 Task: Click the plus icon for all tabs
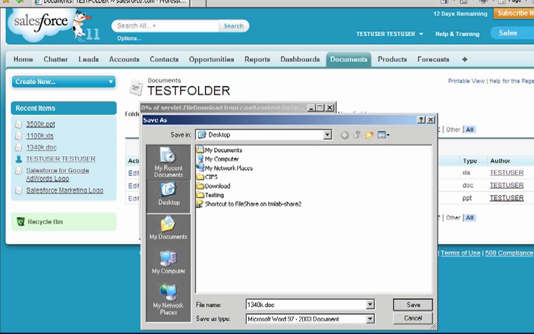coord(465,60)
